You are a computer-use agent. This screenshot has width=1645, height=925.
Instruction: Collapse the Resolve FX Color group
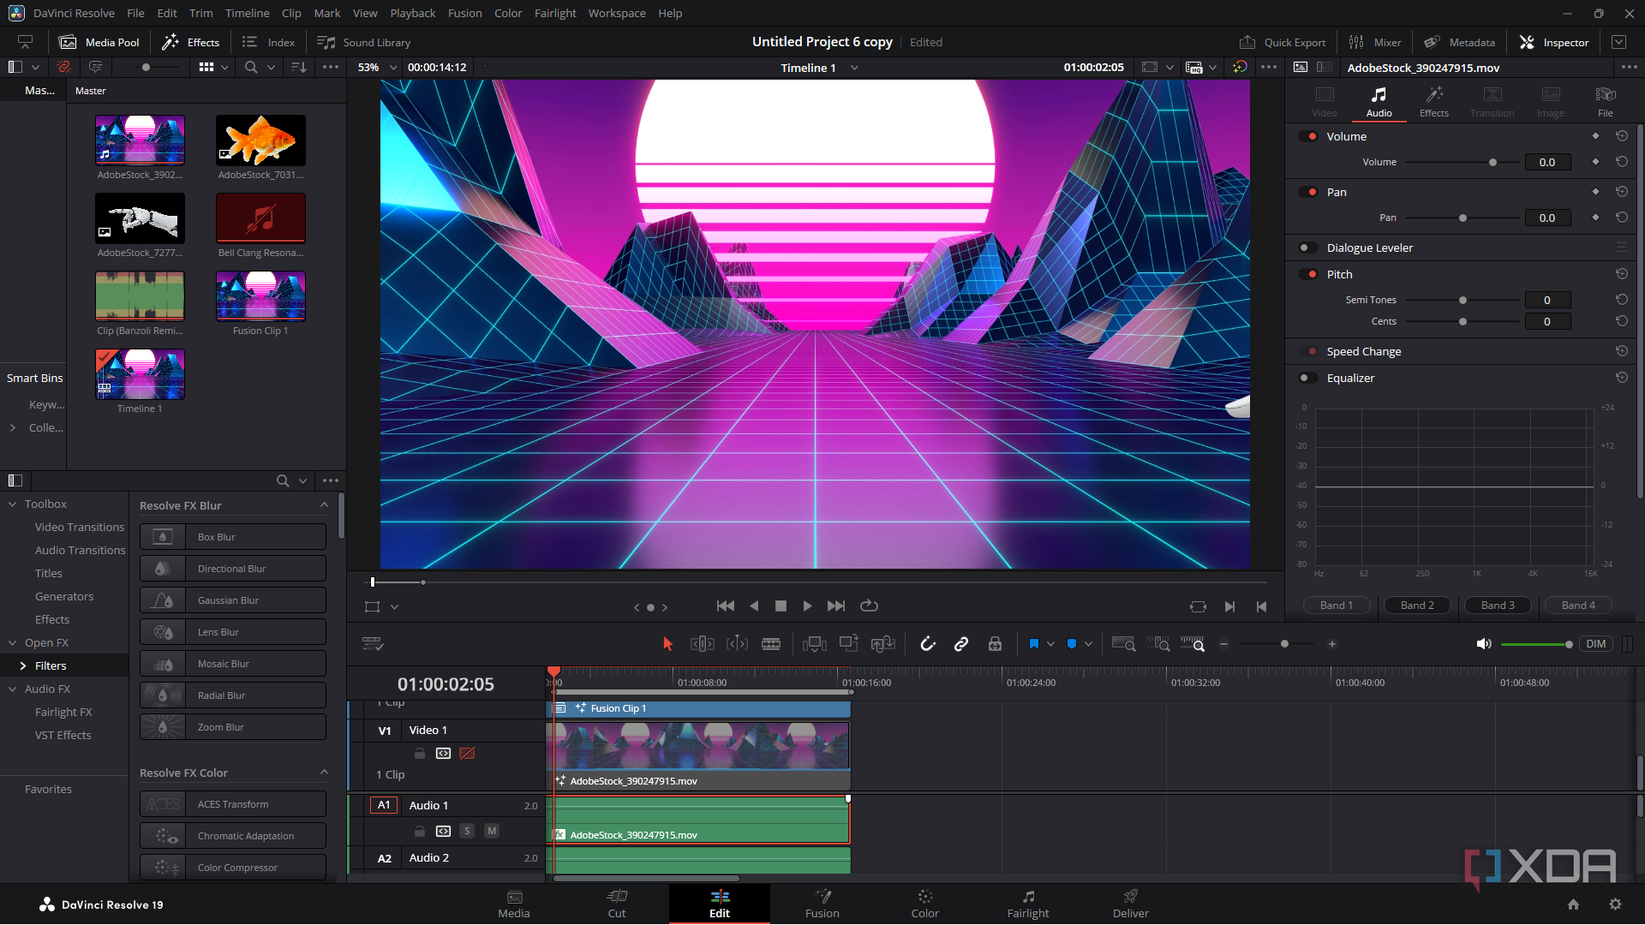coord(324,773)
